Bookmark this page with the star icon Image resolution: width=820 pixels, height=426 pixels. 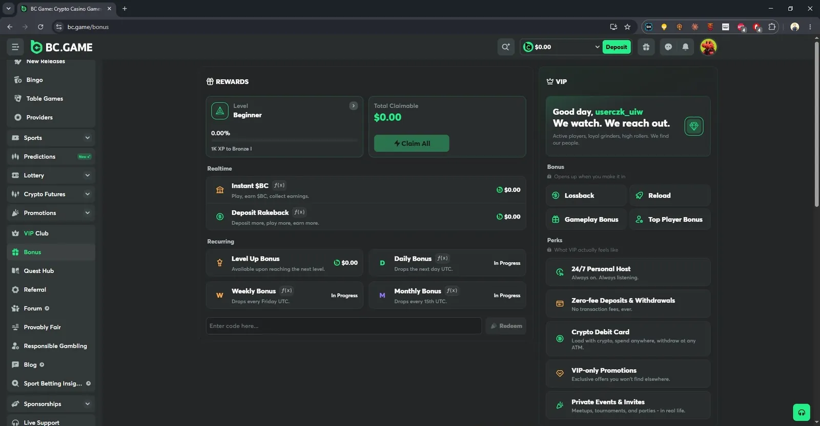click(627, 27)
